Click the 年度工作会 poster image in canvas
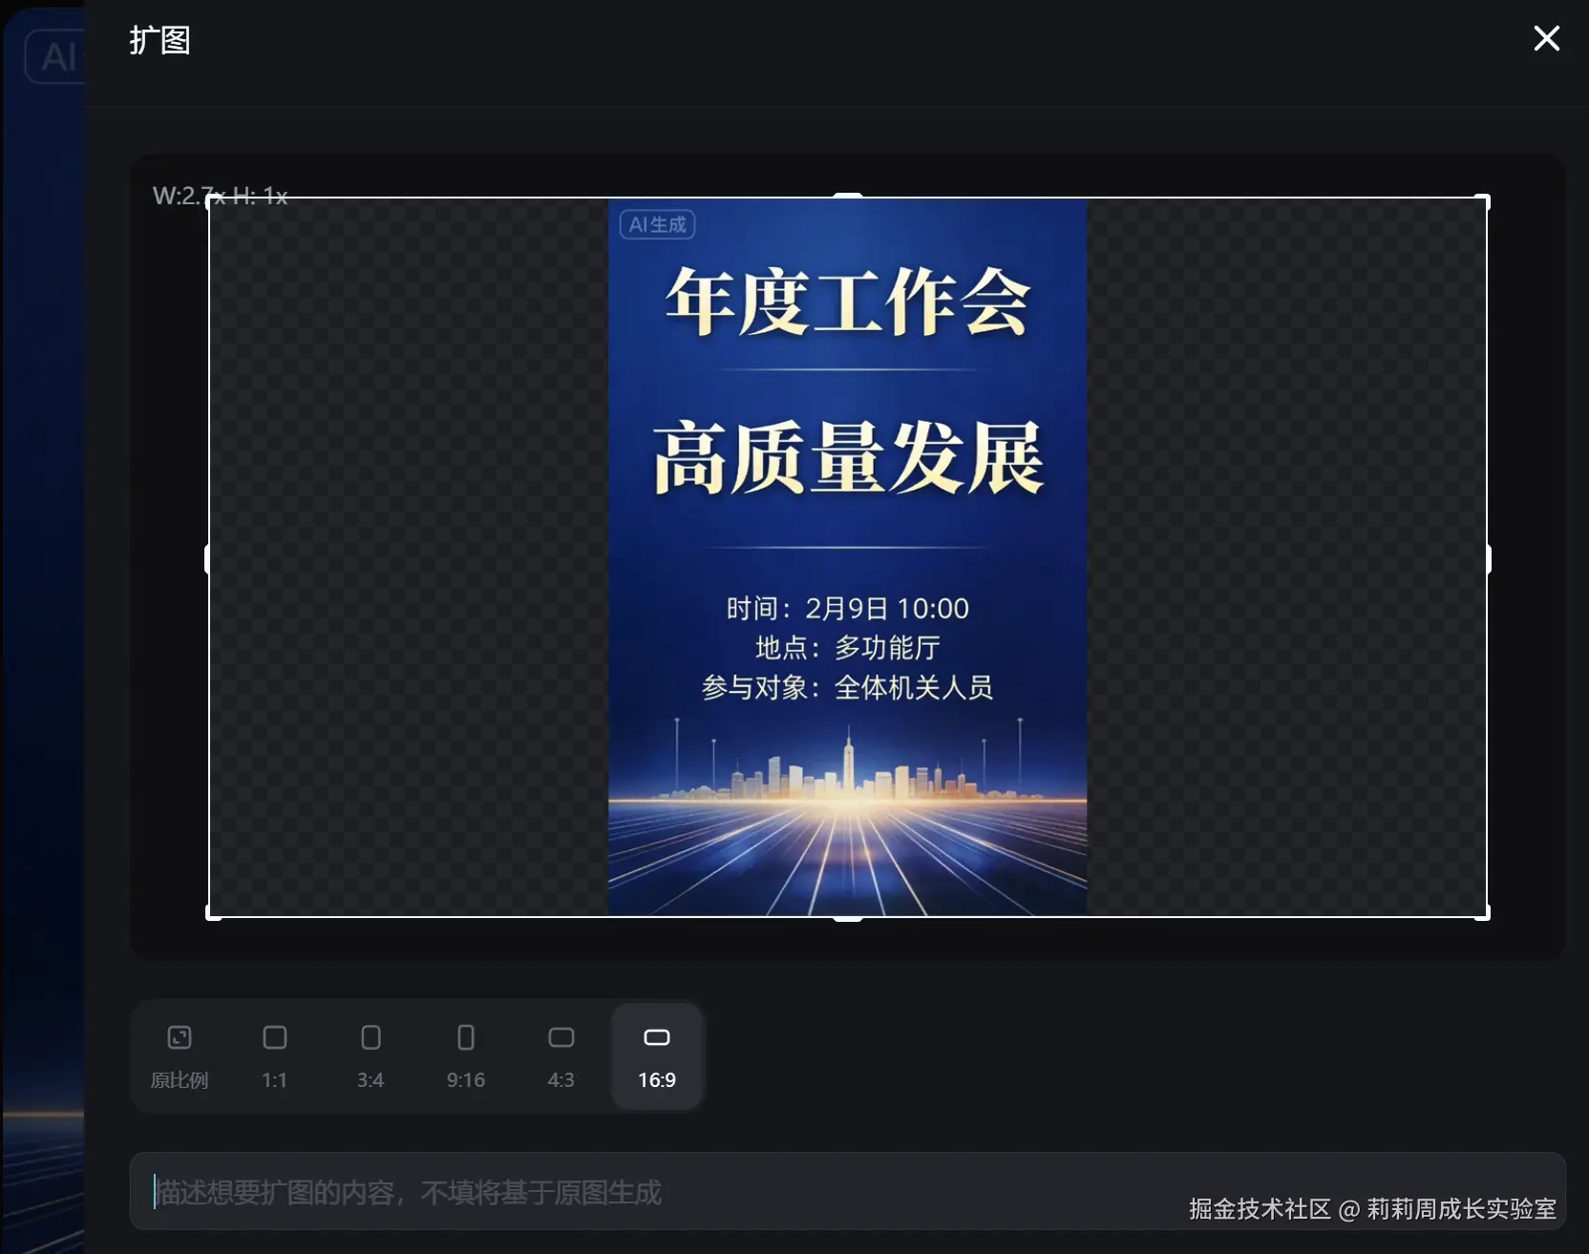Image resolution: width=1589 pixels, height=1254 pixels. click(x=848, y=557)
